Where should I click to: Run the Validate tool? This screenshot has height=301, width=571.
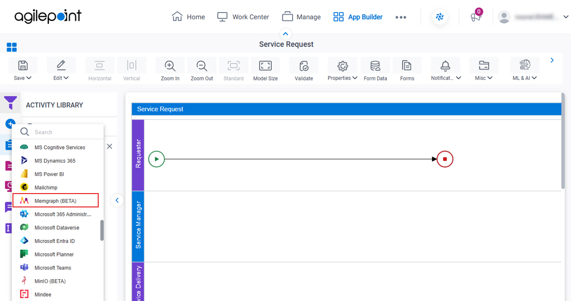(304, 66)
